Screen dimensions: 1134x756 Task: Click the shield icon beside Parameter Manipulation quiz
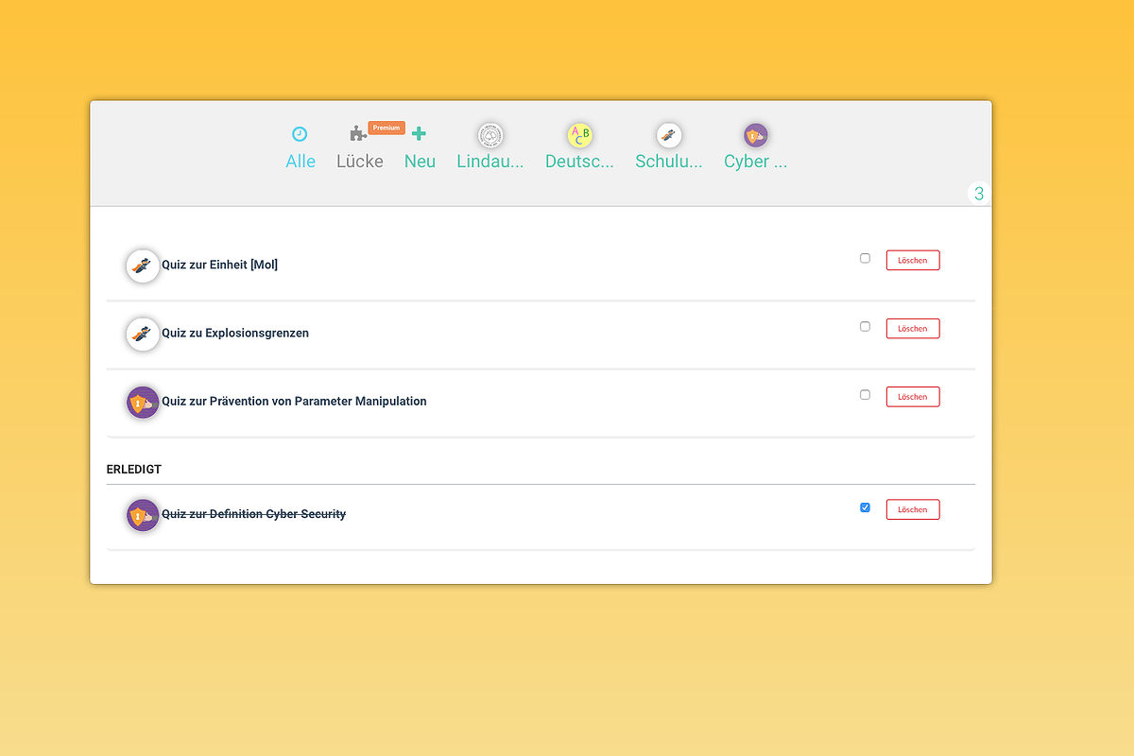point(143,402)
